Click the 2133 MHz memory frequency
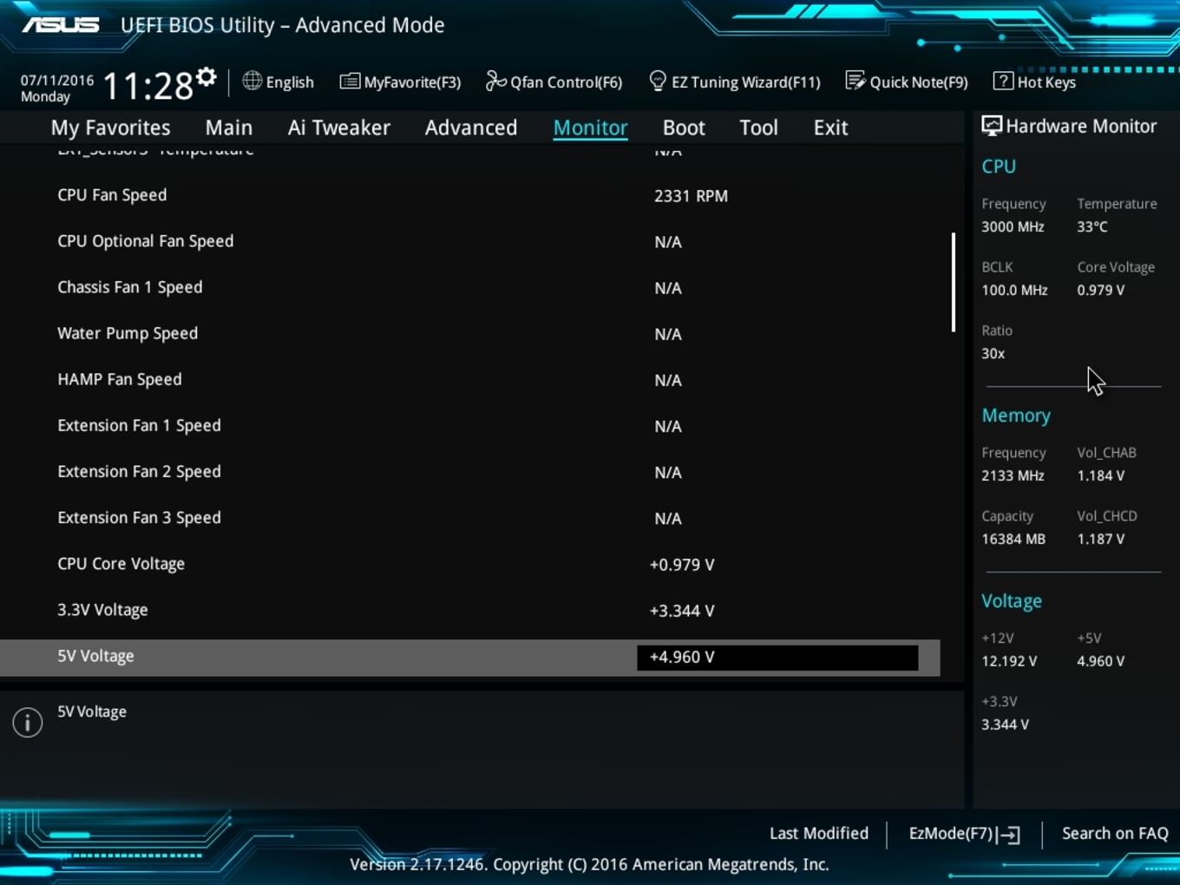The height and width of the screenshot is (885, 1180). coord(1013,475)
